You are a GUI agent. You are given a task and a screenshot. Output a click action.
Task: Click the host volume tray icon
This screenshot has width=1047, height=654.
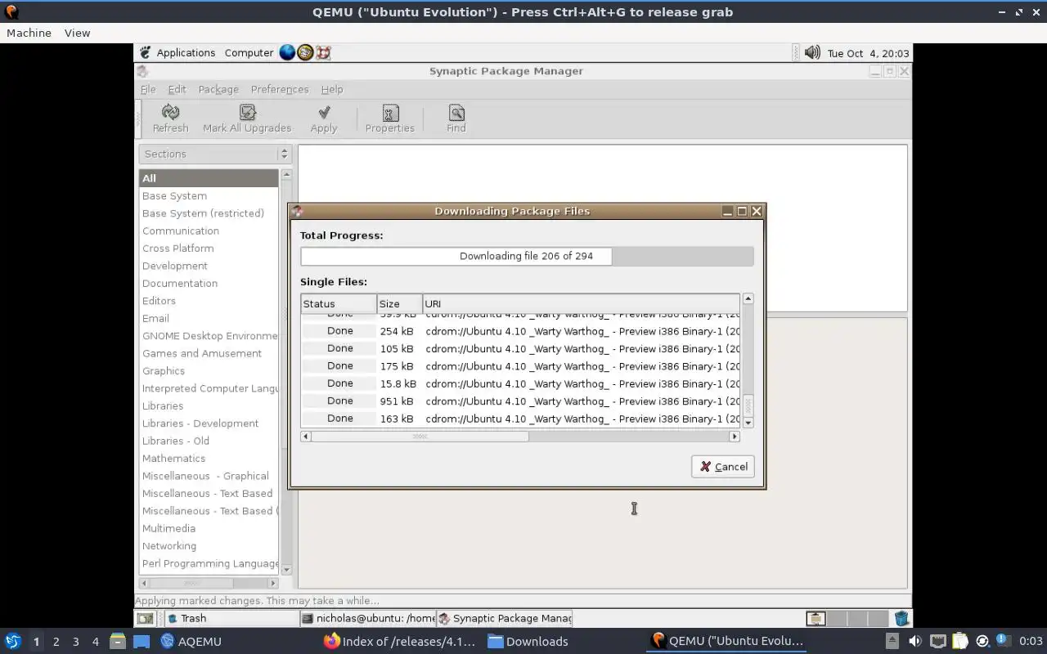[x=915, y=641]
